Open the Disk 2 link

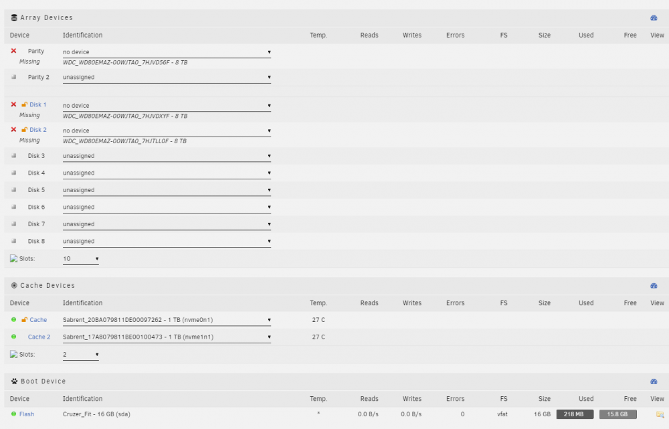point(38,130)
